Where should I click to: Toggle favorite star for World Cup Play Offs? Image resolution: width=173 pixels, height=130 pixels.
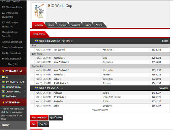tap(72, 41)
